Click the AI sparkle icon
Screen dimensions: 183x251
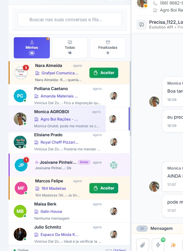point(173,245)
